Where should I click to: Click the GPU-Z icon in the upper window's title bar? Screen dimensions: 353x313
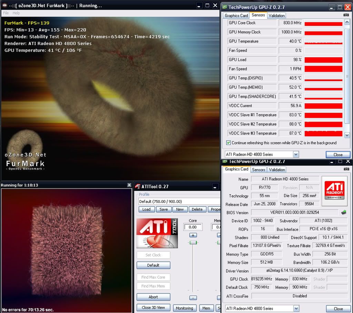pos(224,7)
